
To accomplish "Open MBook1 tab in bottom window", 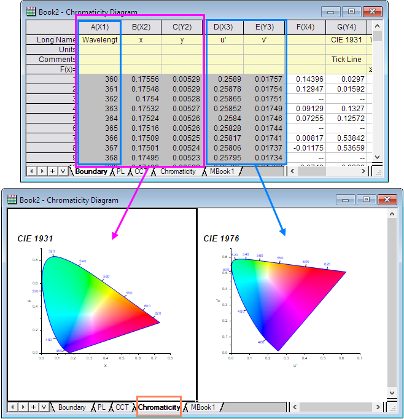I will click(203, 407).
